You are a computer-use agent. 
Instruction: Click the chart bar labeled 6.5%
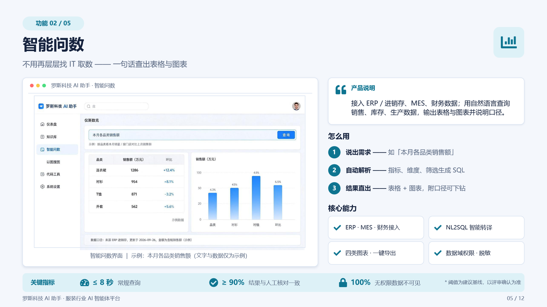pos(278,202)
